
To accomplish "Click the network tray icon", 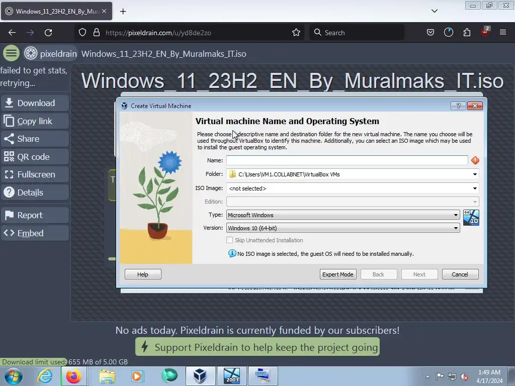I will [452, 376].
